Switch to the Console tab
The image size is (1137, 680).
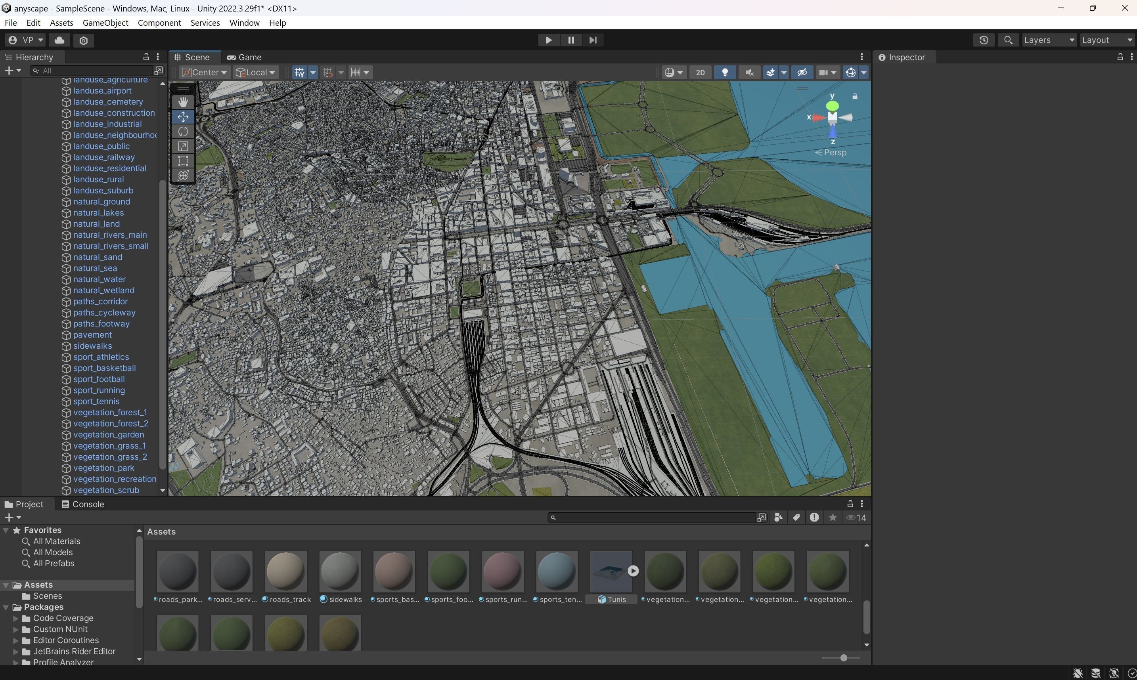[x=83, y=504]
